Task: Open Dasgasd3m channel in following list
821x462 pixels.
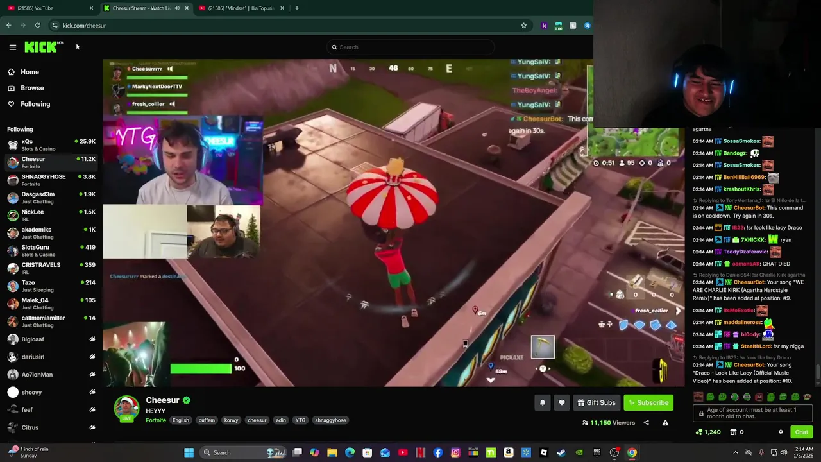Action: pos(51,198)
